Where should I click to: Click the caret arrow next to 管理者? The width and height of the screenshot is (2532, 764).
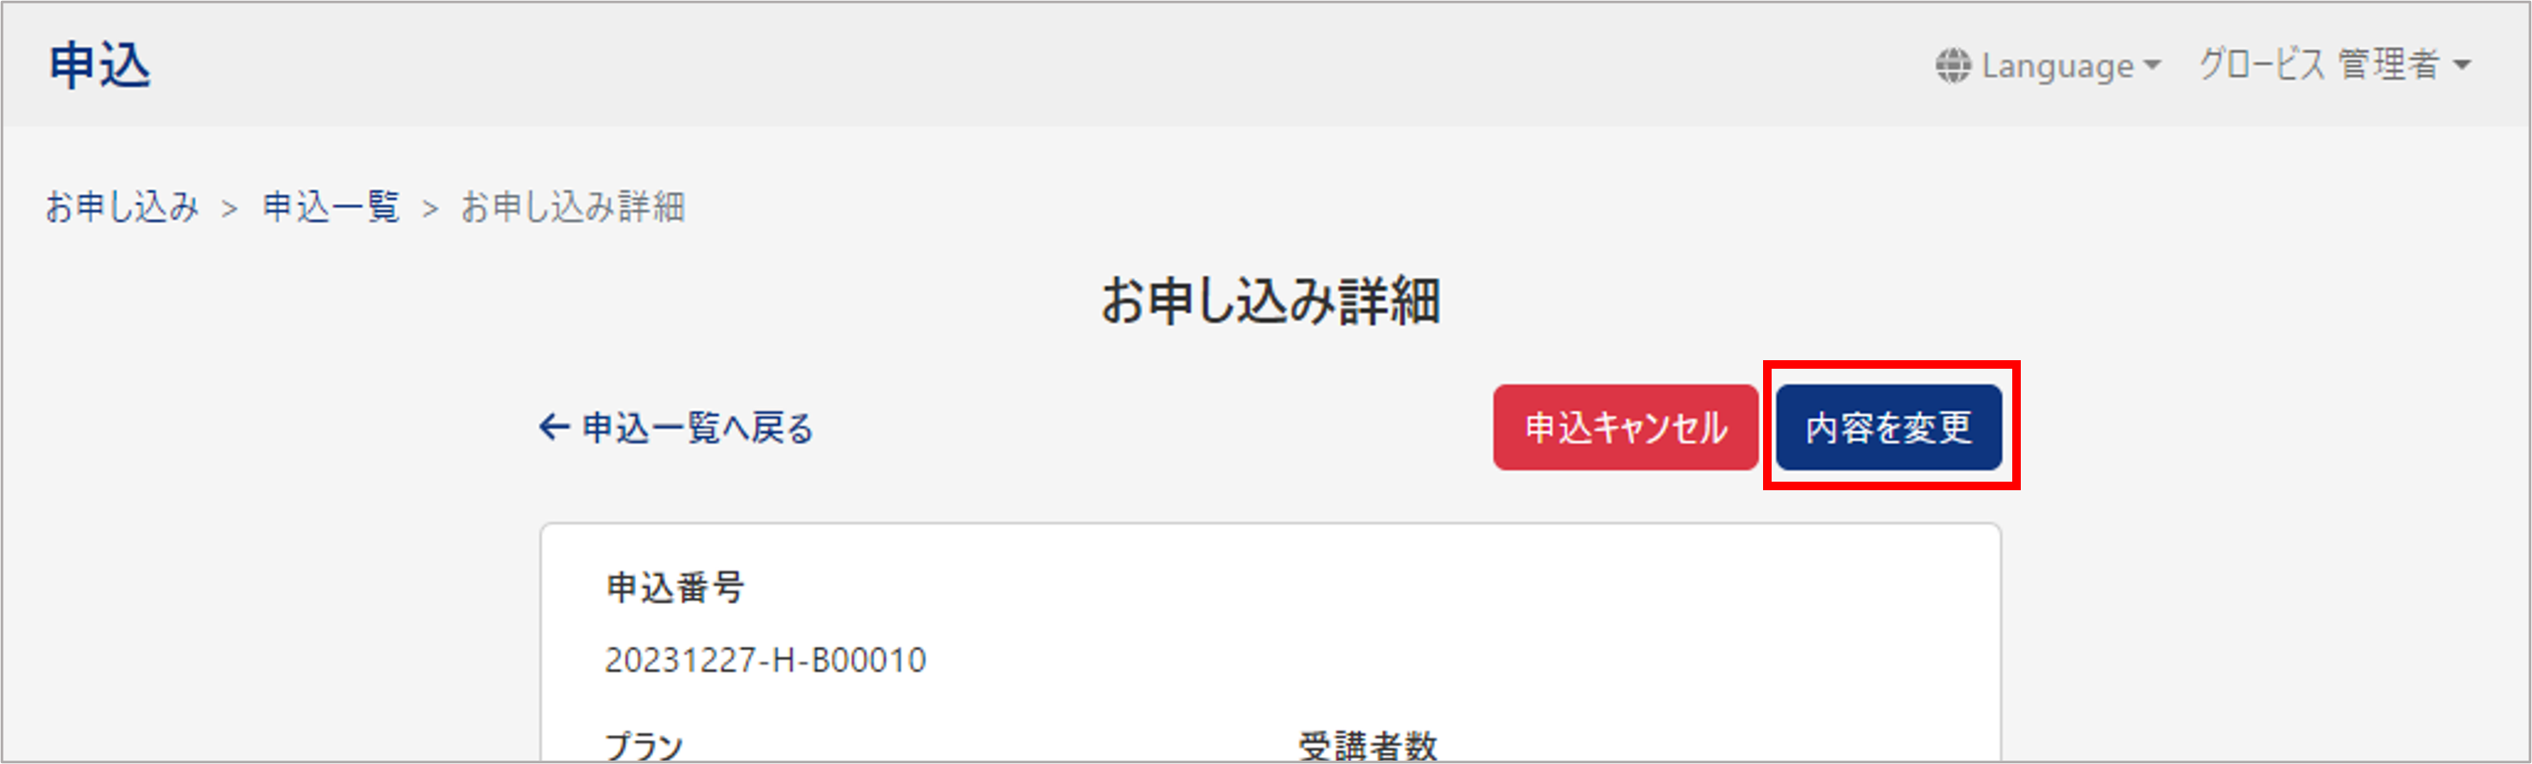(2462, 66)
